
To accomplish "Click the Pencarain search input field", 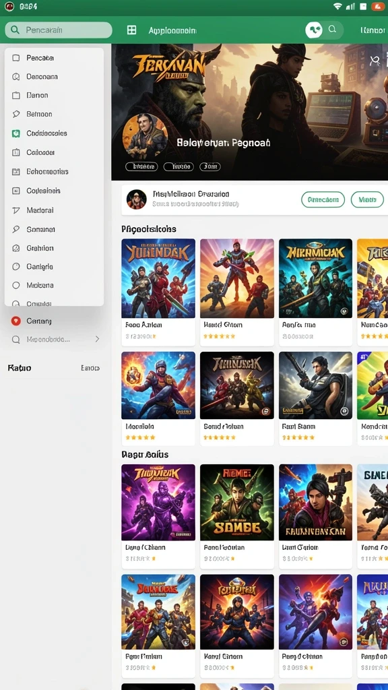I will [59, 30].
